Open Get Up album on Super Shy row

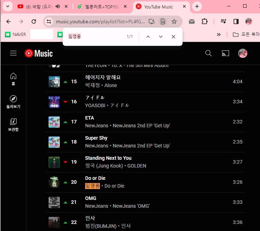click(x=141, y=146)
